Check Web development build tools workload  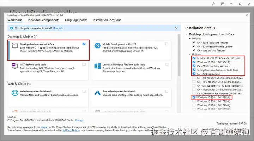[x=84, y=91]
